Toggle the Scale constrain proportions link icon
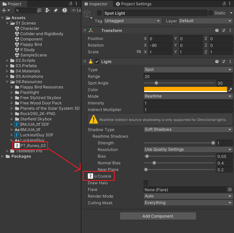Image resolution: width=234 pixels, height=233 pixels. 139,52
